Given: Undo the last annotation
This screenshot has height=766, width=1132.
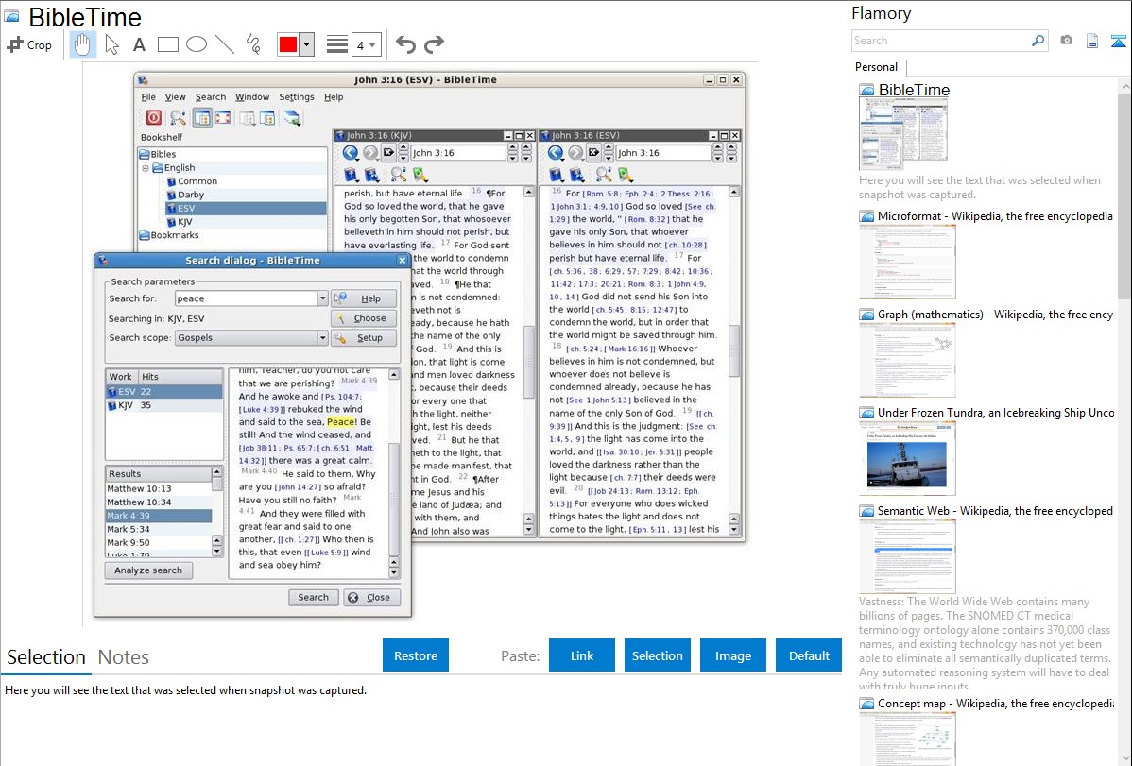Looking at the screenshot, I should 405,44.
